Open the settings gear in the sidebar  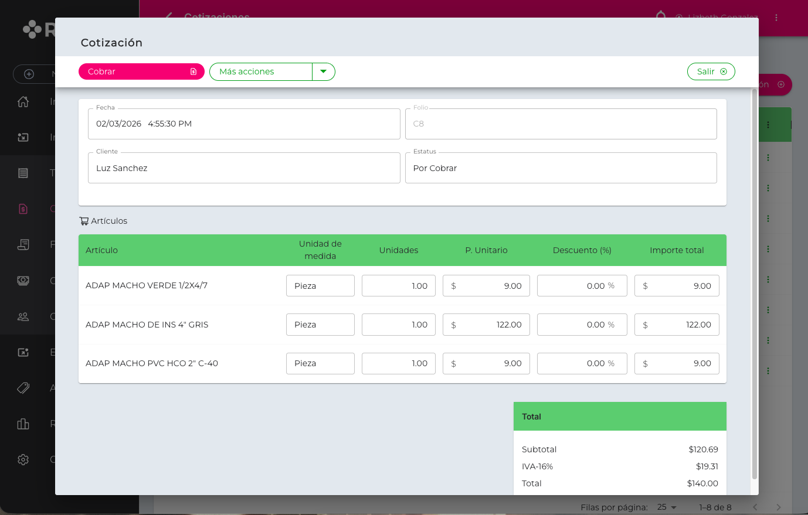pos(23,459)
